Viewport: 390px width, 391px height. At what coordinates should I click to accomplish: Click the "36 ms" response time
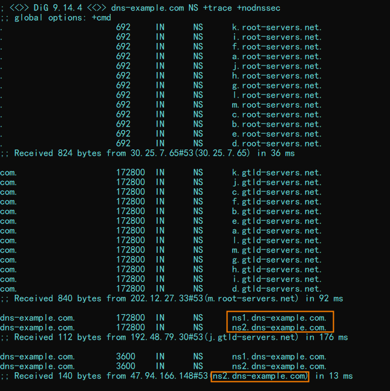coord(282,153)
